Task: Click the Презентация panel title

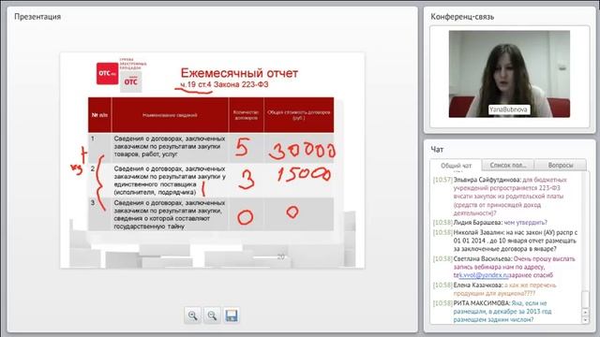Action: (x=37, y=17)
